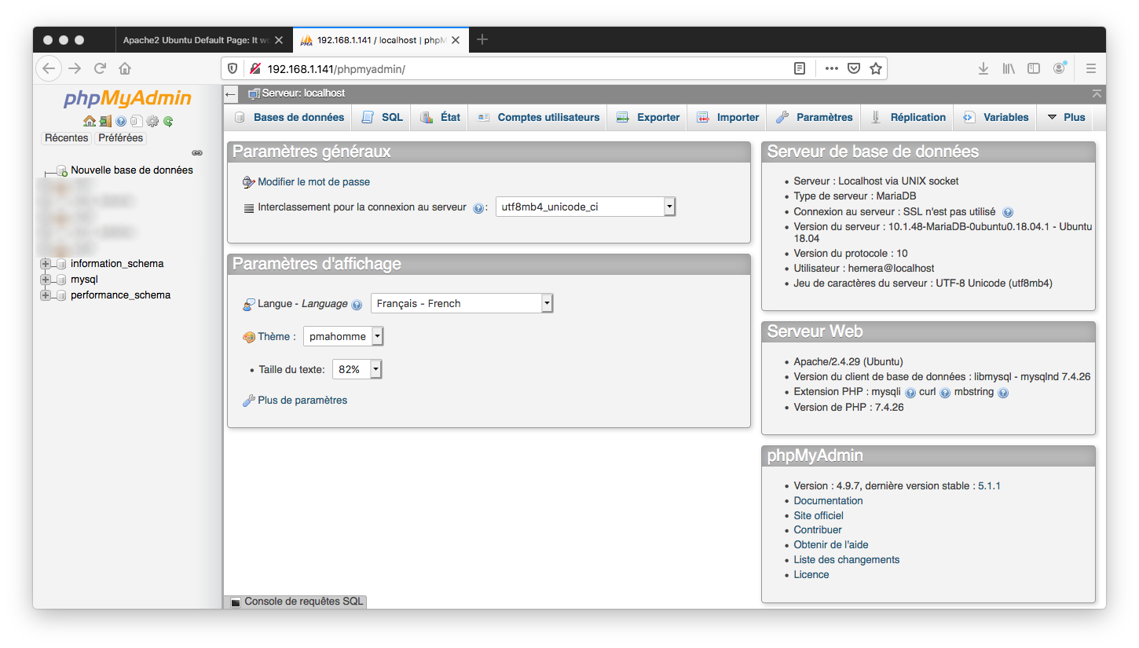Follow the Liste des changements link
The width and height of the screenshot is (1139, 648).
point(846,559)
